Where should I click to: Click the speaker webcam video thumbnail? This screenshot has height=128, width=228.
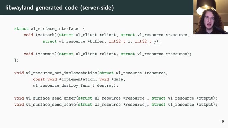[211, 17]
